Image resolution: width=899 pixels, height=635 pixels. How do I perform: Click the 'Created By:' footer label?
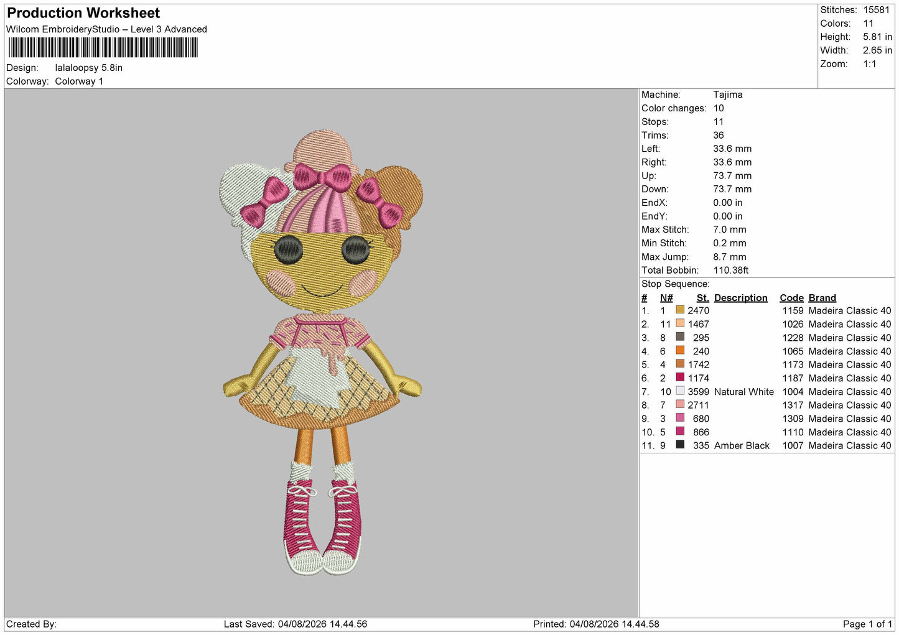pyautogui.click(x=31, y=624)
